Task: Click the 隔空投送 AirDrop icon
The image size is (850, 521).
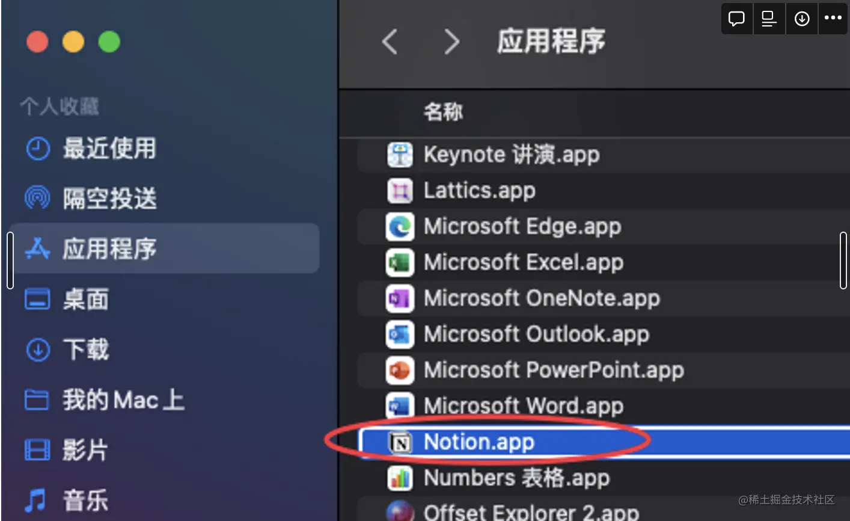Action: (x=37, y=197)
